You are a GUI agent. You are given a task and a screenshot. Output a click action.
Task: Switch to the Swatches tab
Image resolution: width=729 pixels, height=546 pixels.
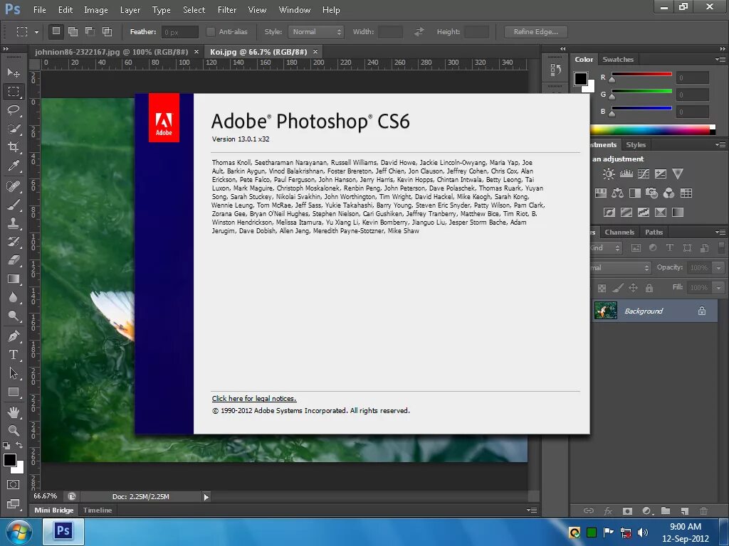618,60
